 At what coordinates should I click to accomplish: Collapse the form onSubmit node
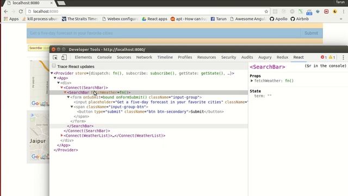point(69,97)
